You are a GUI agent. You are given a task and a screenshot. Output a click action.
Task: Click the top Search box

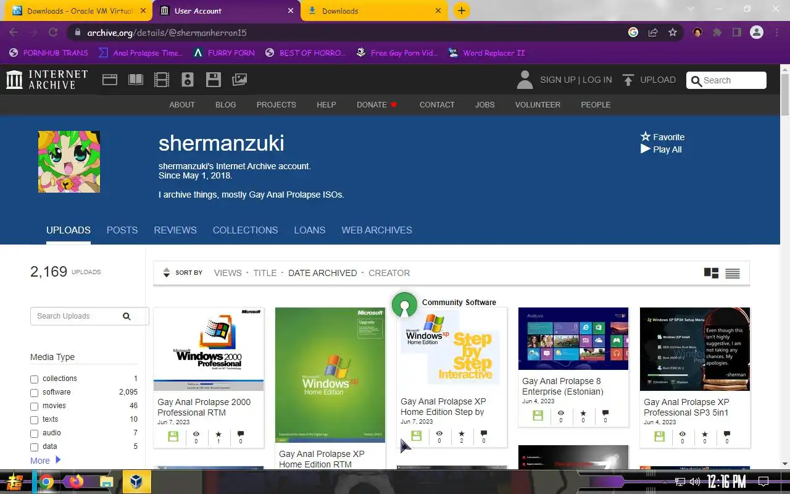click(x=726, y=80)
